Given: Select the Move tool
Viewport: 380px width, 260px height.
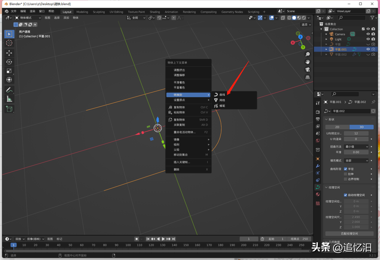Looking at the screenshot, I should click(x=9, y=53).
